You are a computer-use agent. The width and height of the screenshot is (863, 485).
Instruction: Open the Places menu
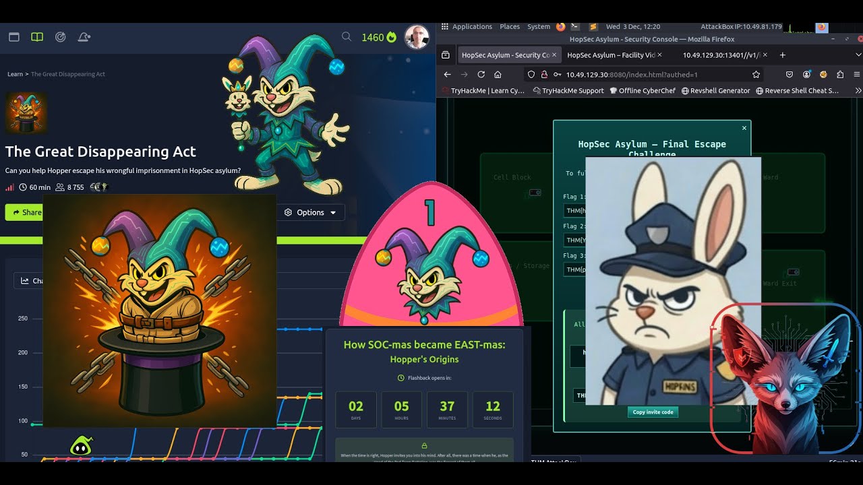[x=510, y=27]
